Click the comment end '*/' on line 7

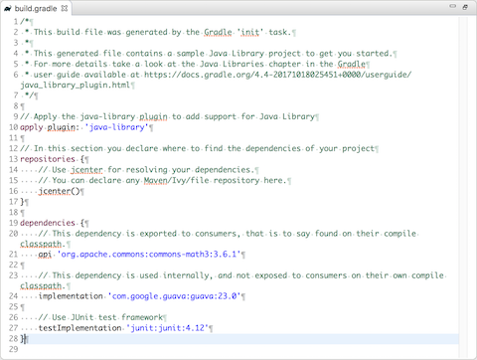click(x=29, y=95)
